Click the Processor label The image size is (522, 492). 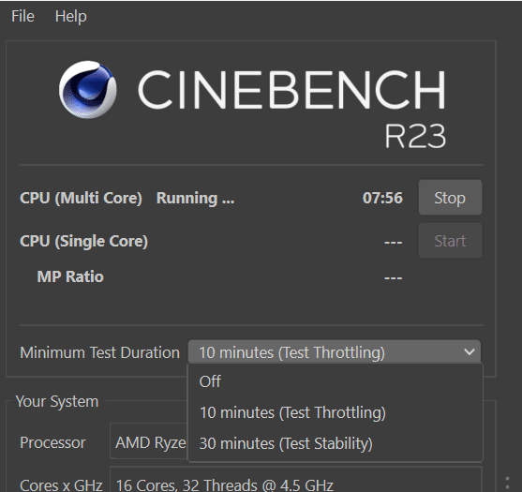pyautogui.click(x=52, y=442)
